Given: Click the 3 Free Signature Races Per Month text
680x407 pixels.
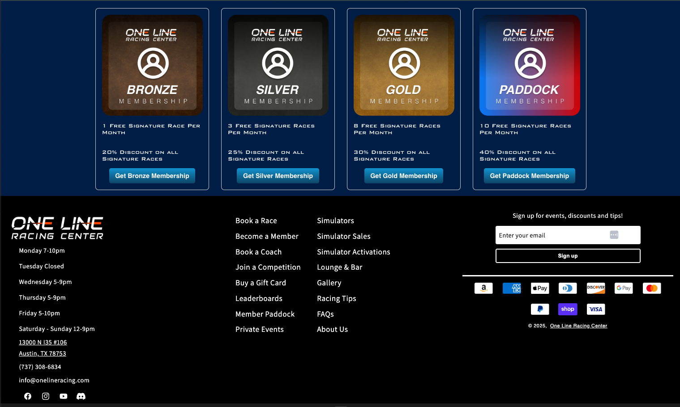Looking at the screenshot, I should point(271,129).
